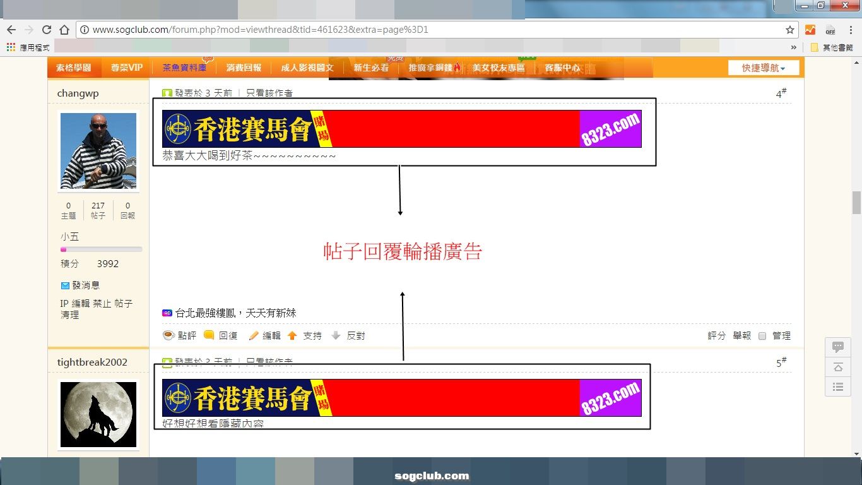Open the browser home page icon
This screenshot has width=862, height=485.
[64, 30]
